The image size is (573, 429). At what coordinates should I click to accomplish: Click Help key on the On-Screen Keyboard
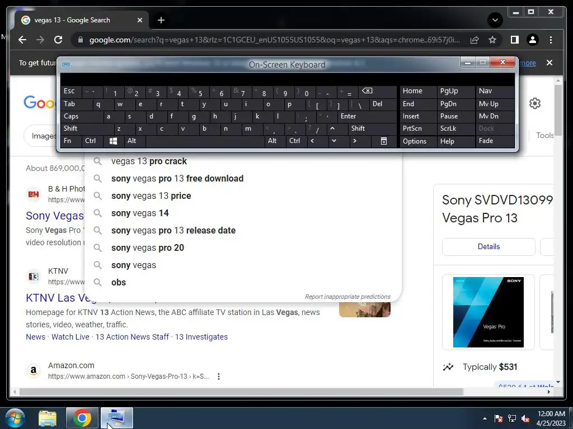(456, 141)
